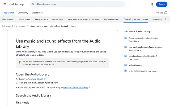
Task: Click article icon beside Use music and sound effects
Action: coord(125,47)
